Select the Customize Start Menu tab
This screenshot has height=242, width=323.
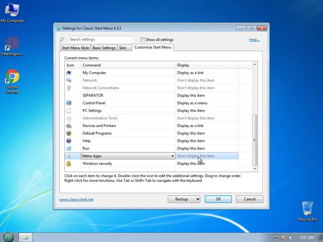(x=153, y=47)
